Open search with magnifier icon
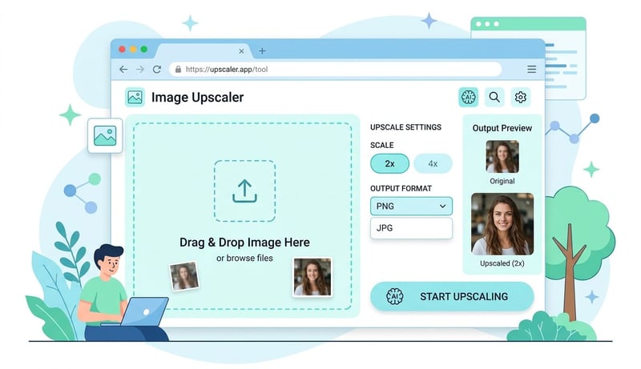Screen dimensions: 641x369 tap(494, 97)
